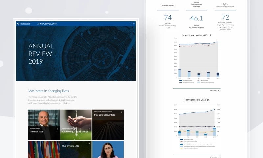
Task: Click 'We invest in changing lives' heading
Action: [48, 91]
